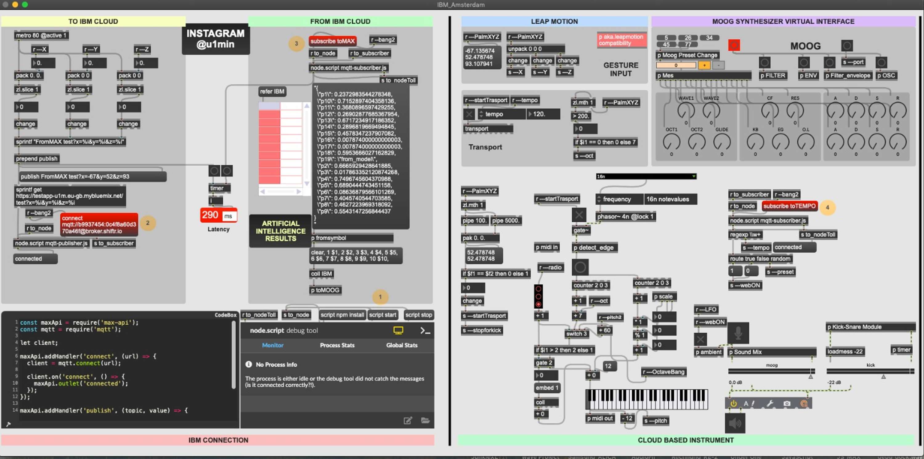Click the refer IBM table scroll down arrow
This screenshot has width=924, height=459.
point(307,183)
